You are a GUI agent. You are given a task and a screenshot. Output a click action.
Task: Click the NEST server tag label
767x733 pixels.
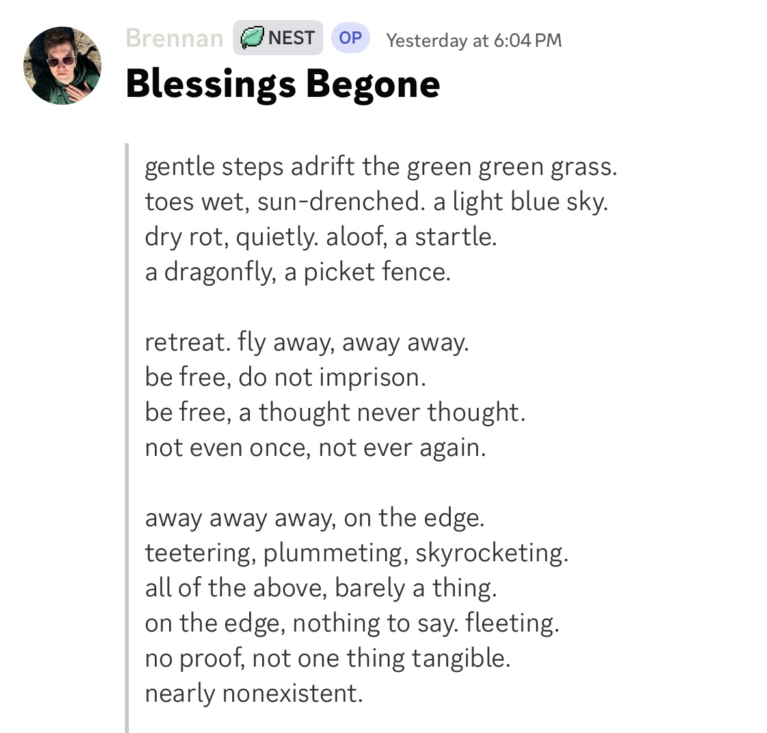click(291, 38)
